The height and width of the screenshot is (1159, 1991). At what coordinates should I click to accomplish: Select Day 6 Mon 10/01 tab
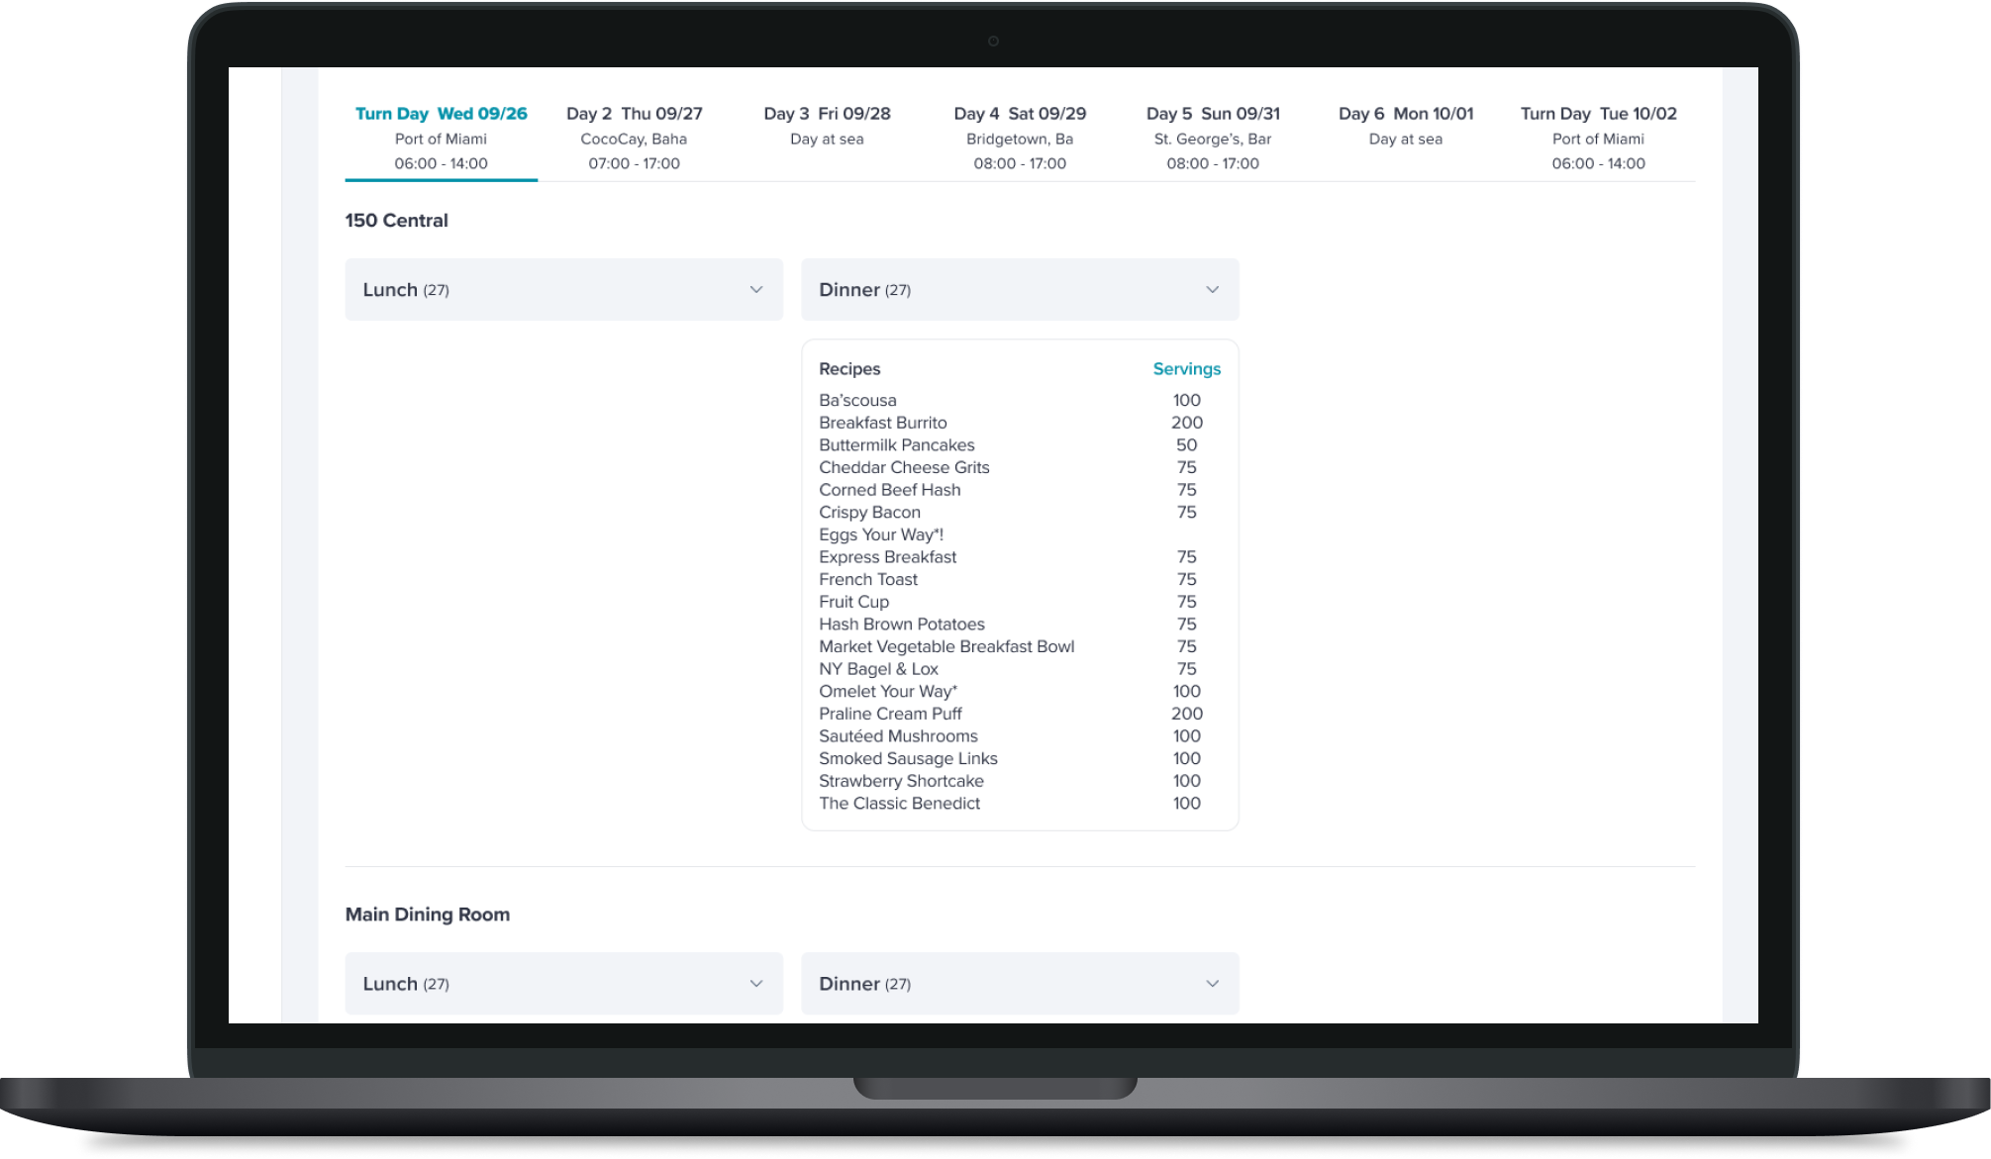[x=1405, y=126]
